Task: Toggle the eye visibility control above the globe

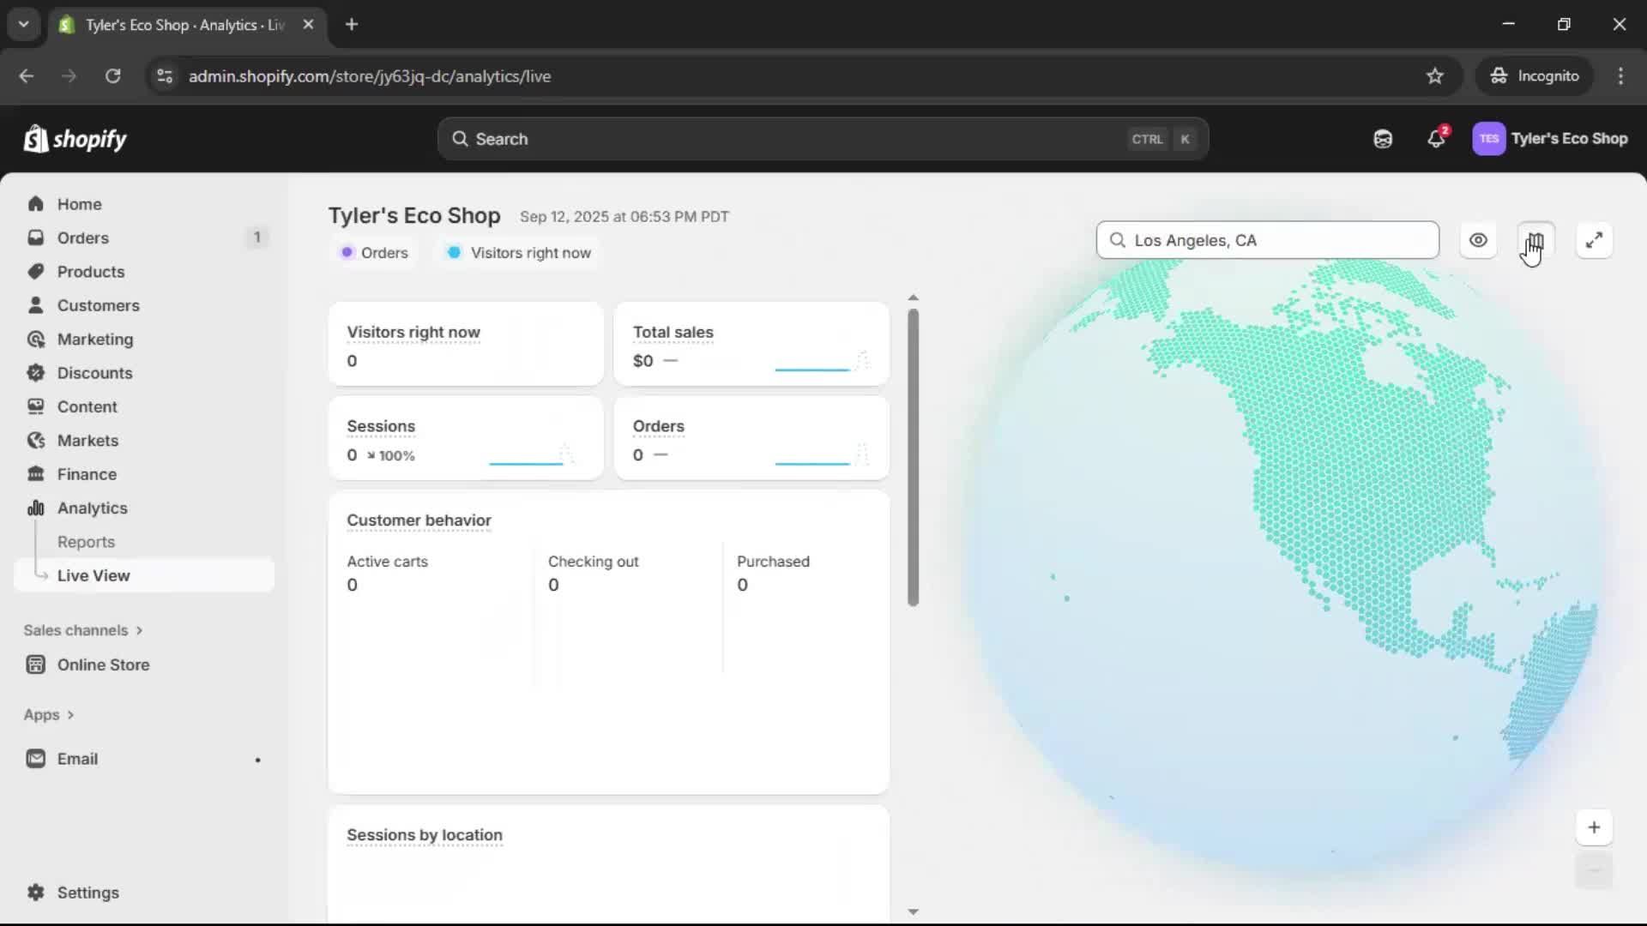Action: (1478, 240)
